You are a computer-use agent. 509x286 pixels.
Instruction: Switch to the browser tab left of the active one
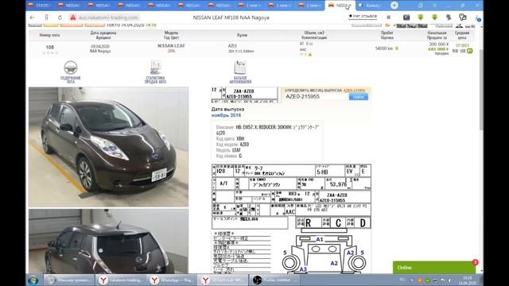pyautogui.click(x=309, y=6)
